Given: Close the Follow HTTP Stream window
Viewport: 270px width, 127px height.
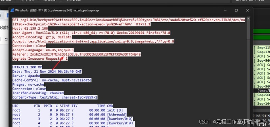Looking at the screenshot, I should (x=247, y=10).
